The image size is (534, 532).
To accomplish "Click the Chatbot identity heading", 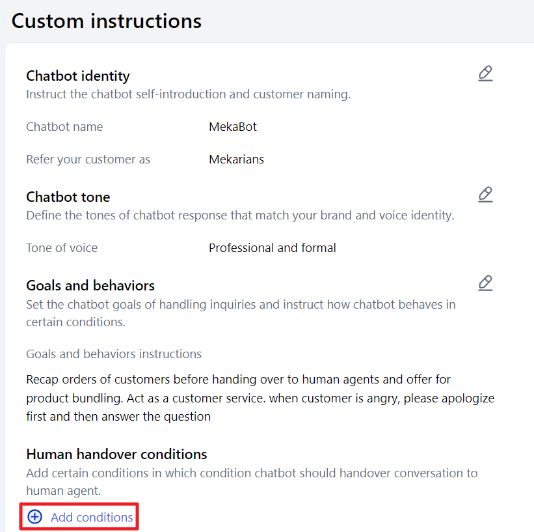I will [78, 76].
